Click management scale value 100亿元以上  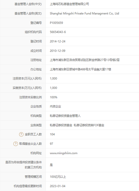coord(58,177)
